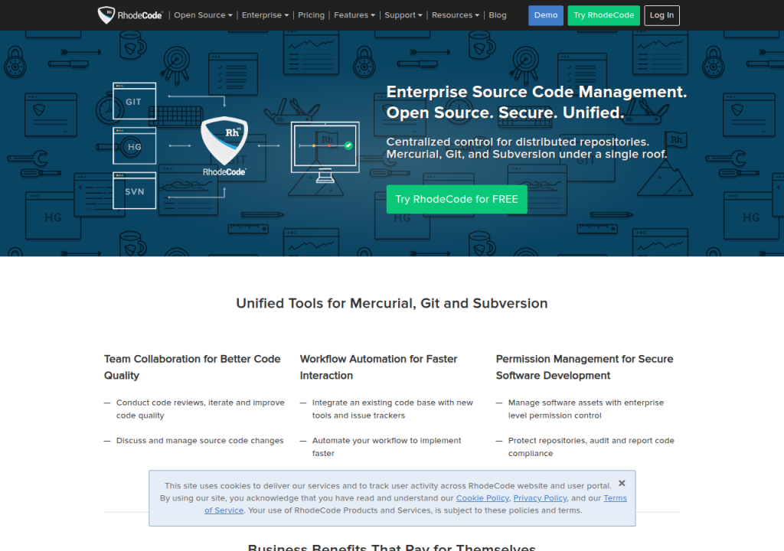Open the Privacy Policy link
This screenshot has height=551, width=784.
coord(540,498)
